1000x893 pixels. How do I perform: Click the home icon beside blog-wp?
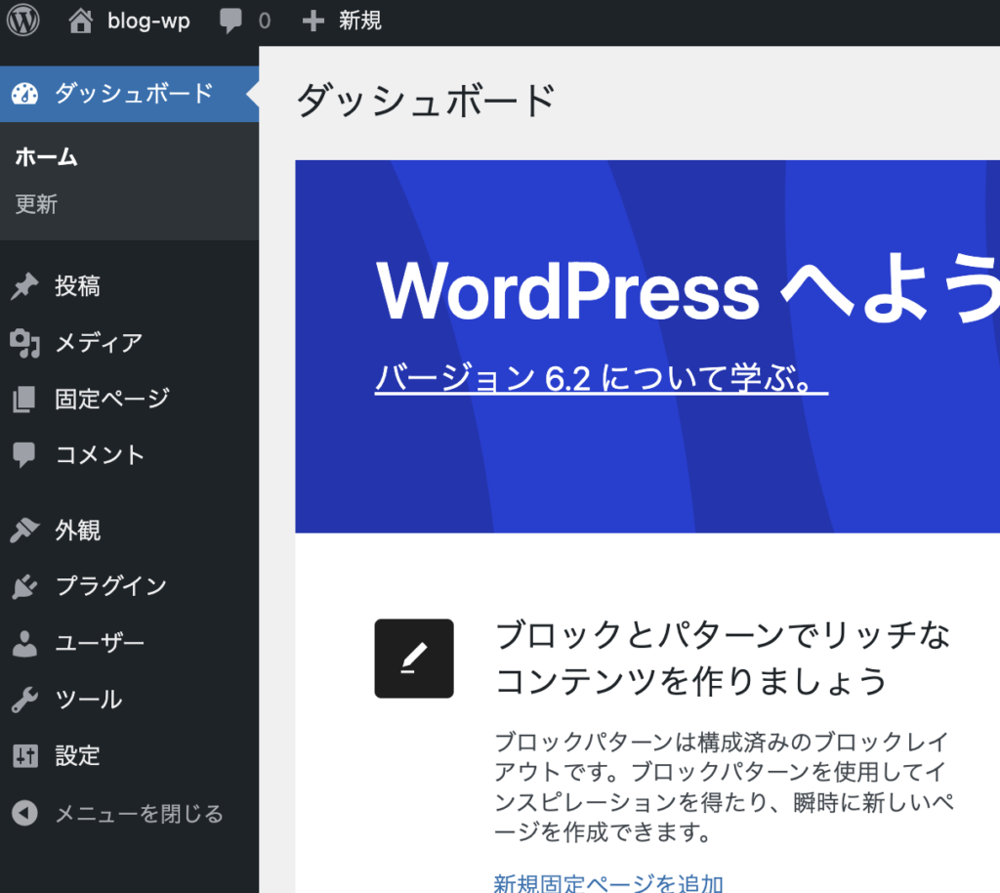80,21
